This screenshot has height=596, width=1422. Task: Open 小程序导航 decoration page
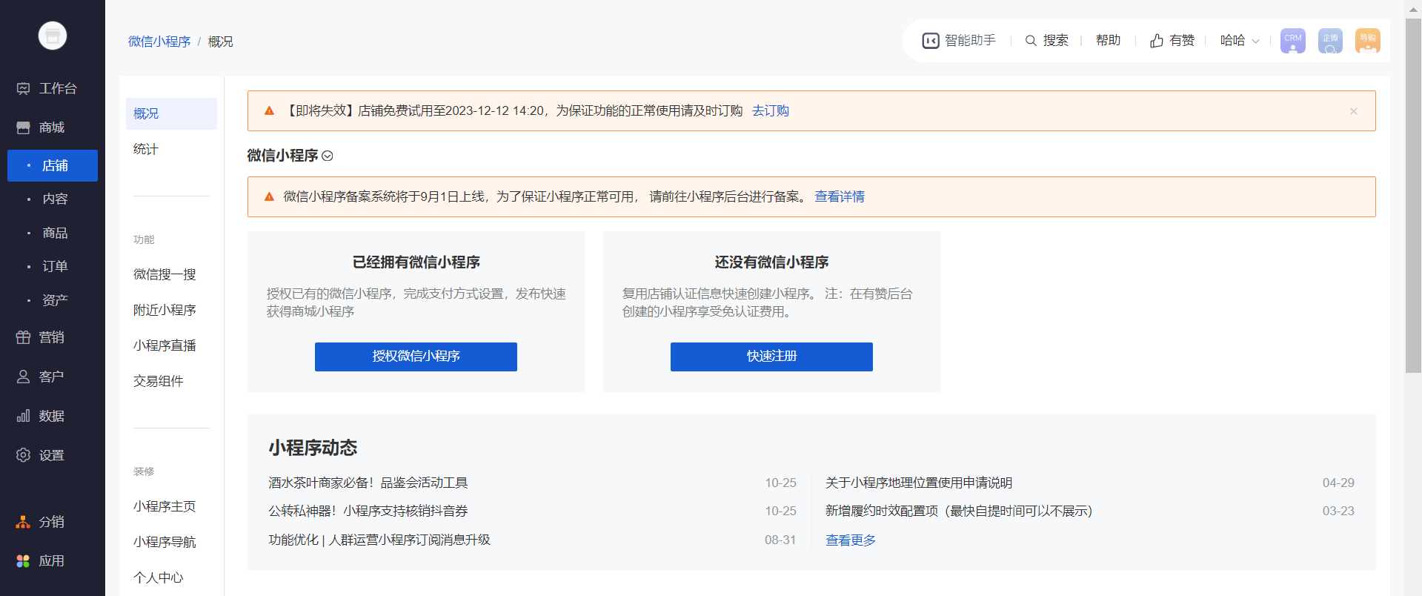(165, 542)
